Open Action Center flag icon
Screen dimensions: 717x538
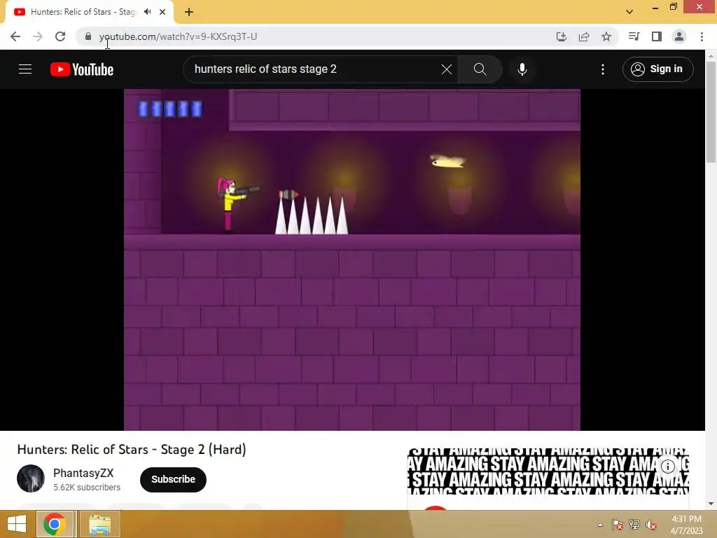pyautogui.click(x=618, y=525)
